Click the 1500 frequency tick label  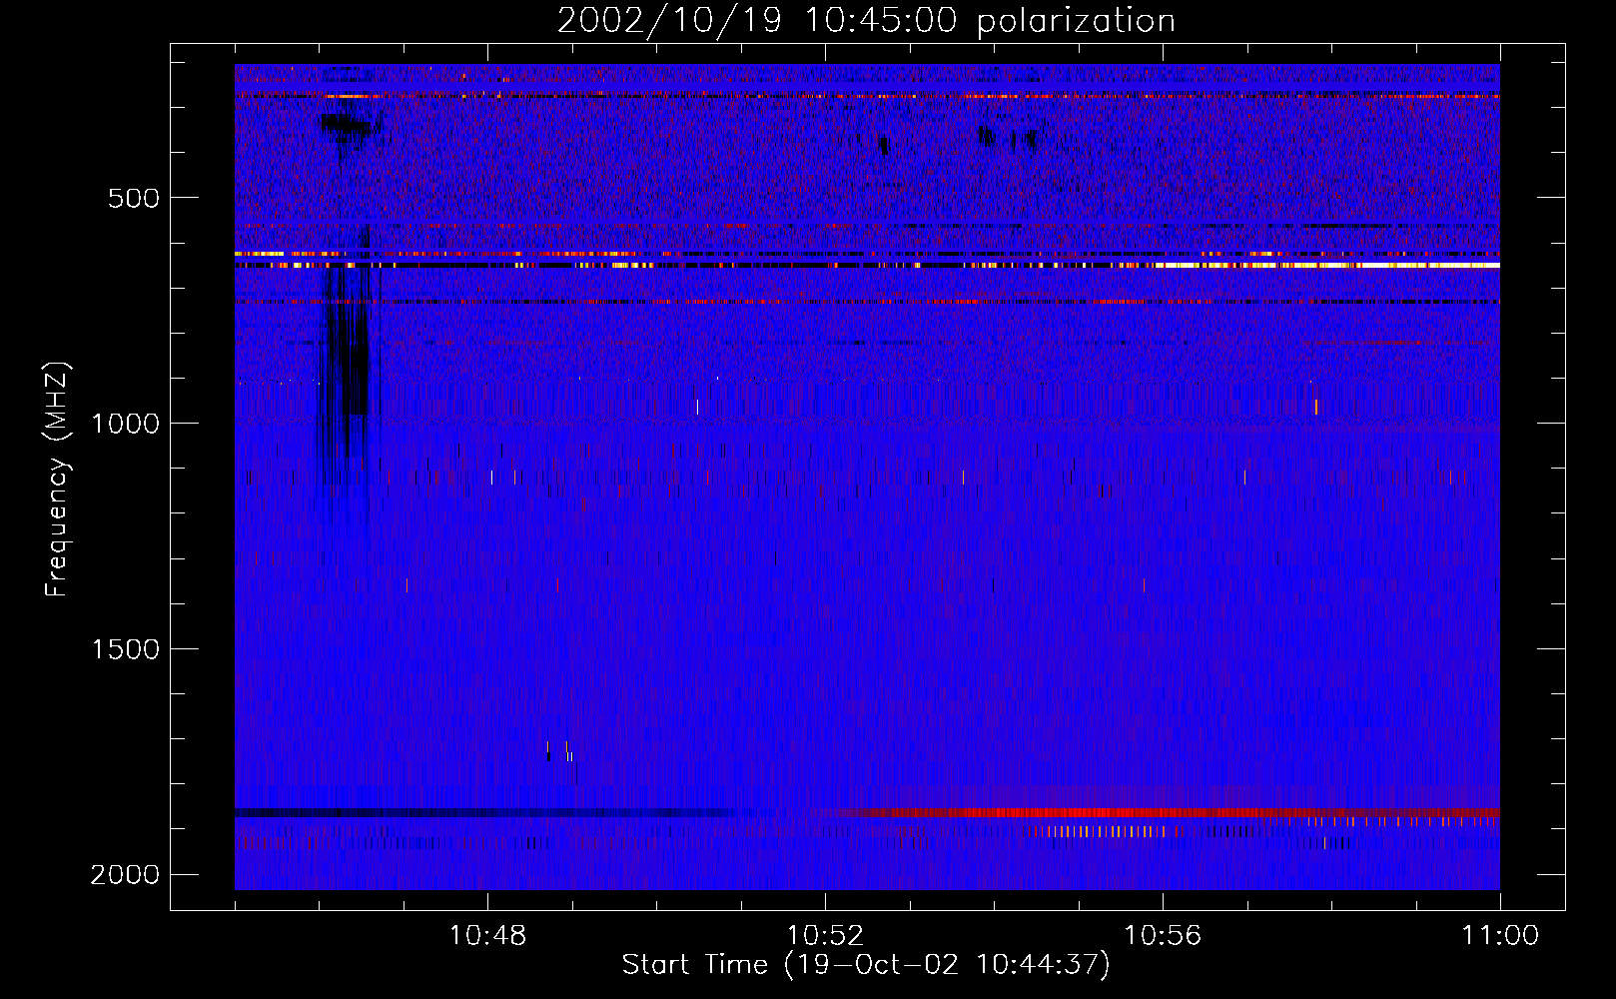pos(125,649)
